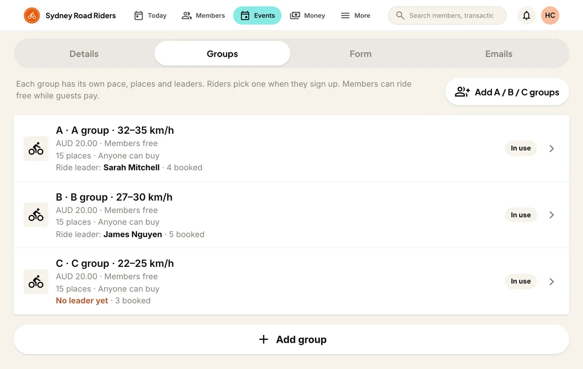Open the More hamburger menu

click(x=355, y=15)
